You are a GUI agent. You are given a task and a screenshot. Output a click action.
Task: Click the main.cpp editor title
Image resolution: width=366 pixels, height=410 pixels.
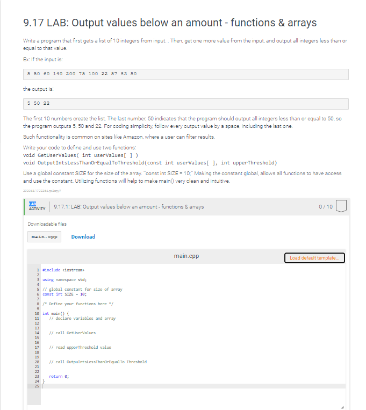pyautogui.click(x=186, y=256)
